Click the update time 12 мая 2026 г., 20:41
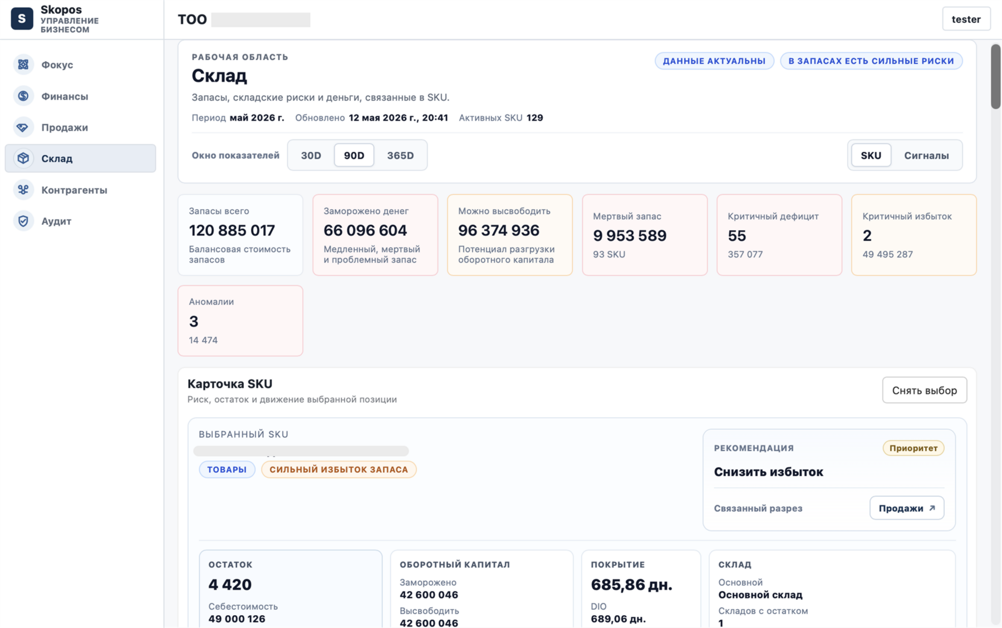The height and width of the screenshot is (628, 1002). (x=399, y=118)
